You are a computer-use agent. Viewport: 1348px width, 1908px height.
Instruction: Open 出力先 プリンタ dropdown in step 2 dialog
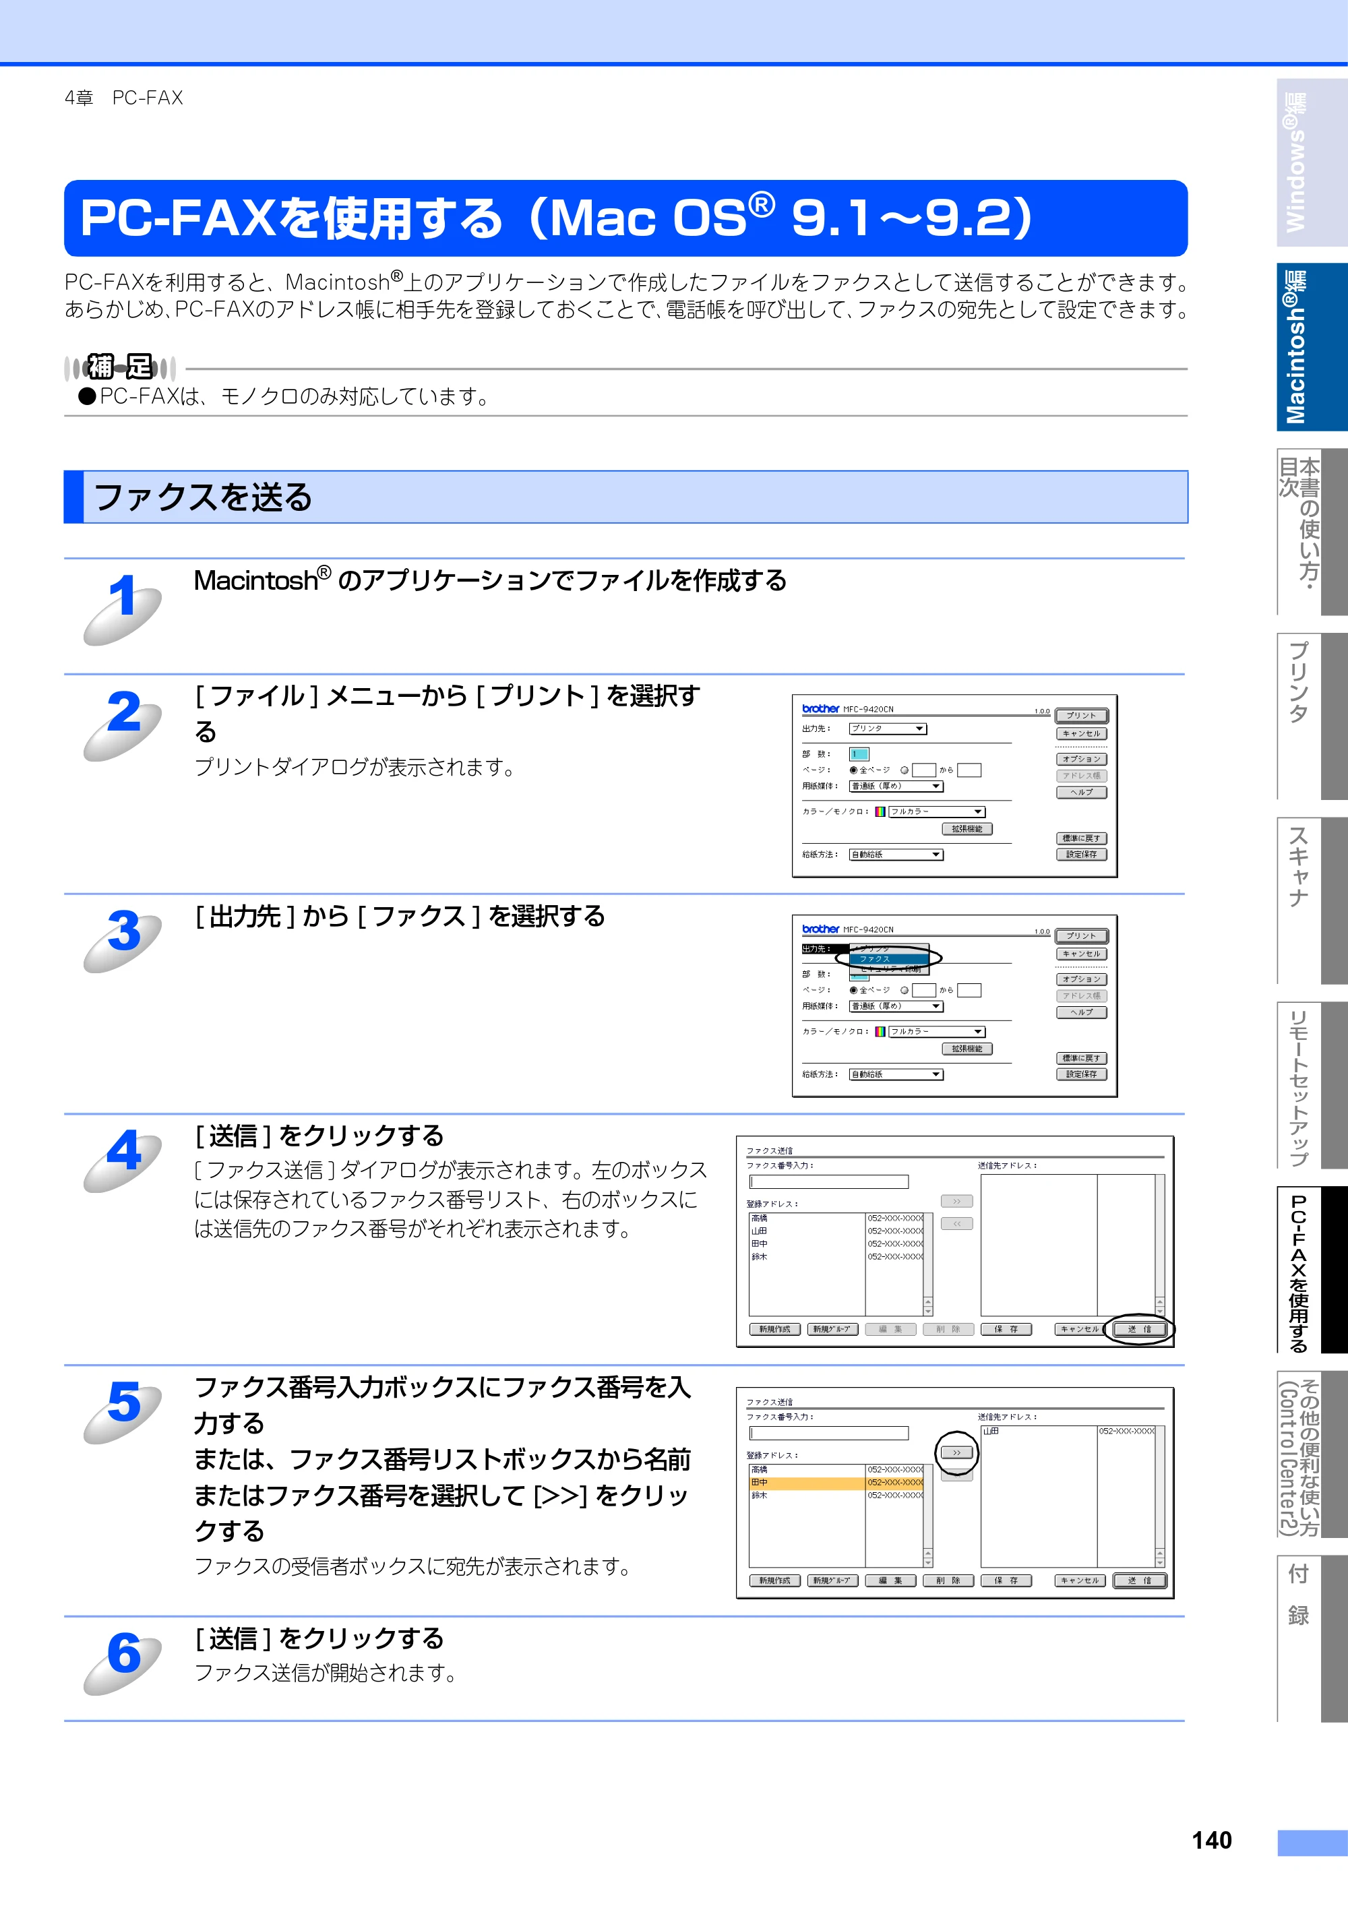[888, 729]
